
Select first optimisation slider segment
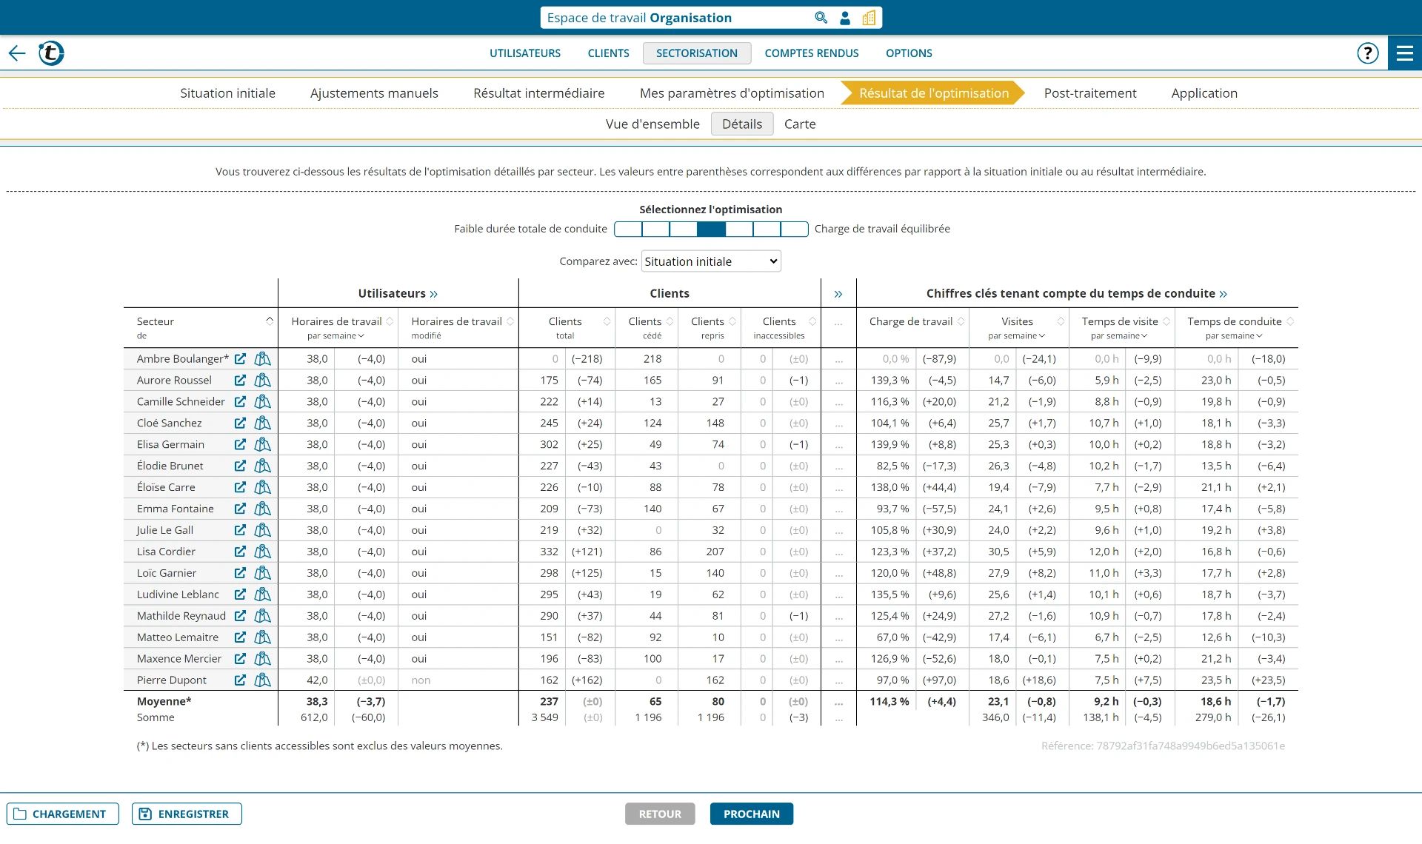[x=628, y=230]
